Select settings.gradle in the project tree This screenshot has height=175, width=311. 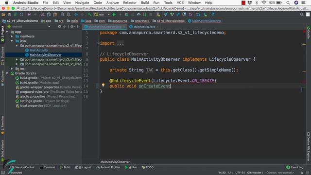click(42, 101)
